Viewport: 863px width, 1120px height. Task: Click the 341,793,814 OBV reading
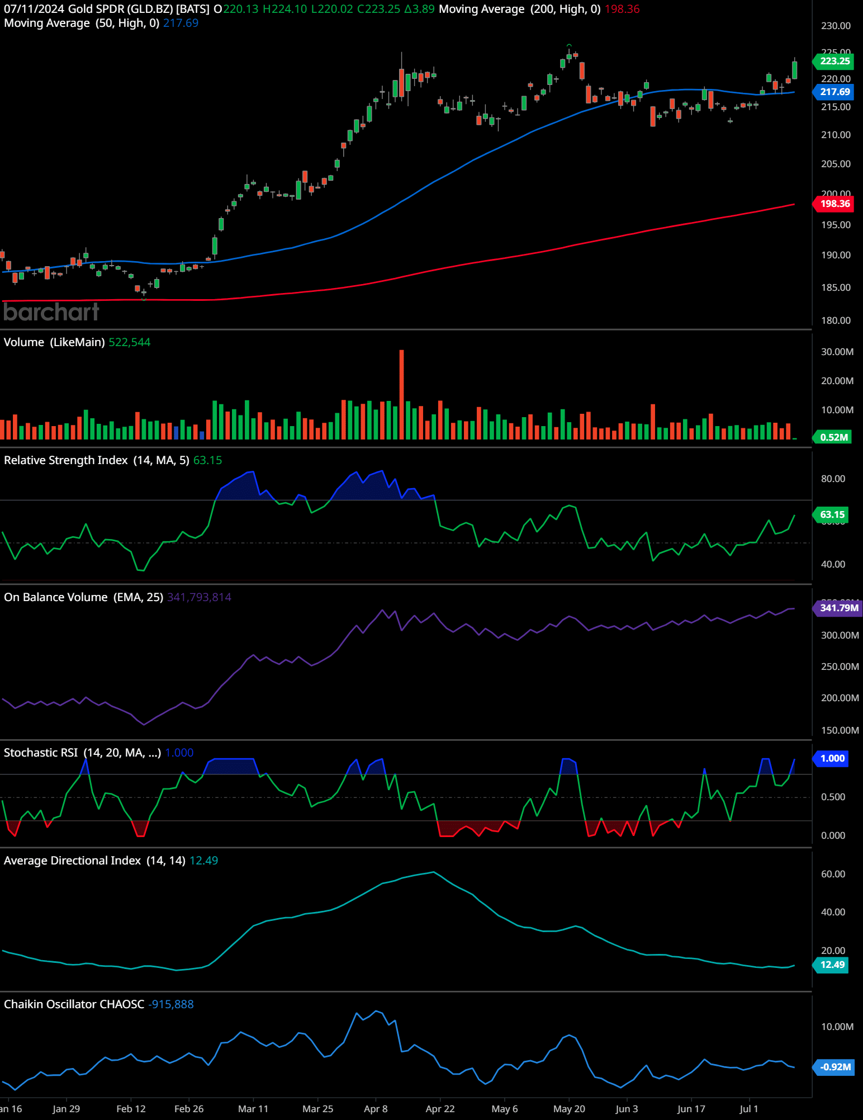tap(199, 597)
